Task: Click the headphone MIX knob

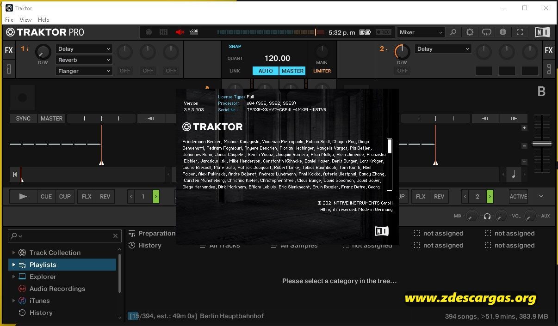Action: (x=471, y=216)
